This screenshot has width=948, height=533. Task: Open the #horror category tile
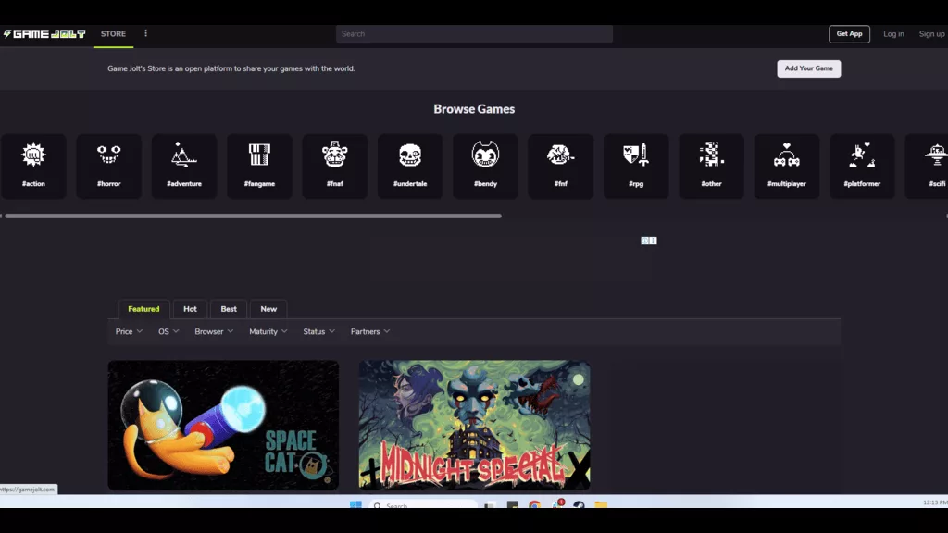[x=109, y=167]
